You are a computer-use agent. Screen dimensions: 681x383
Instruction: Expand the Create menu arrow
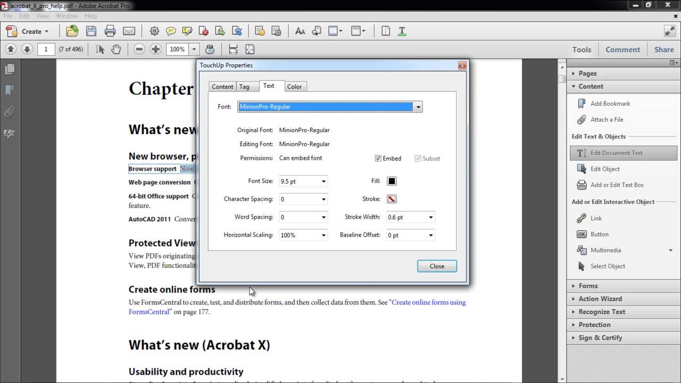(47, 32)
